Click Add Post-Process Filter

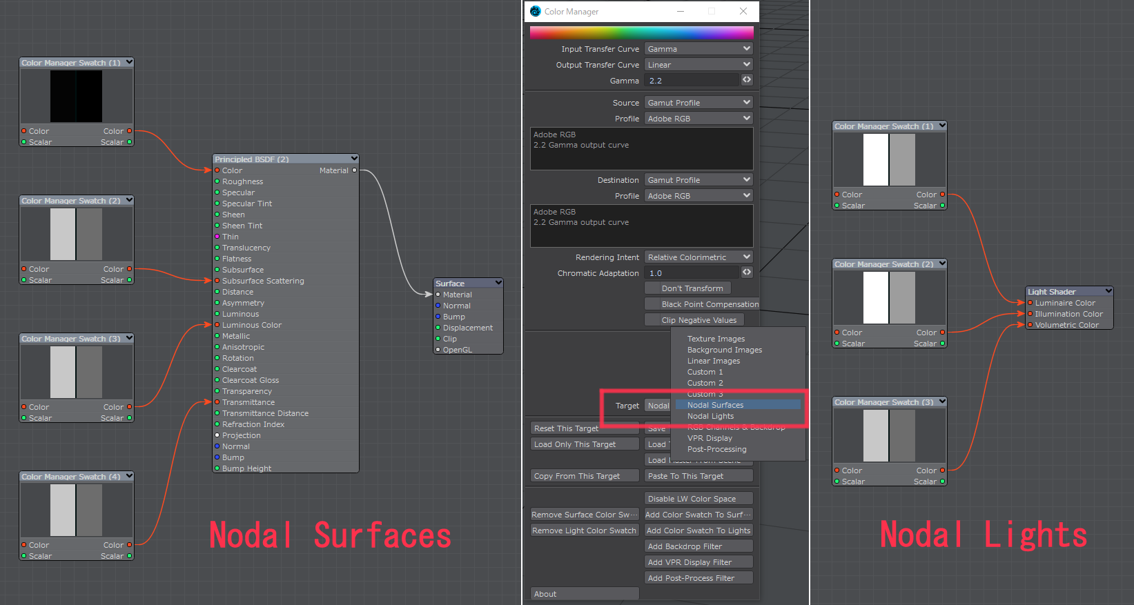(698, 578)
